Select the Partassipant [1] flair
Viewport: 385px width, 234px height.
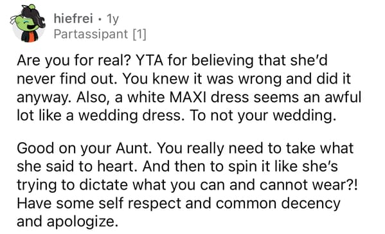coord(100,34)
